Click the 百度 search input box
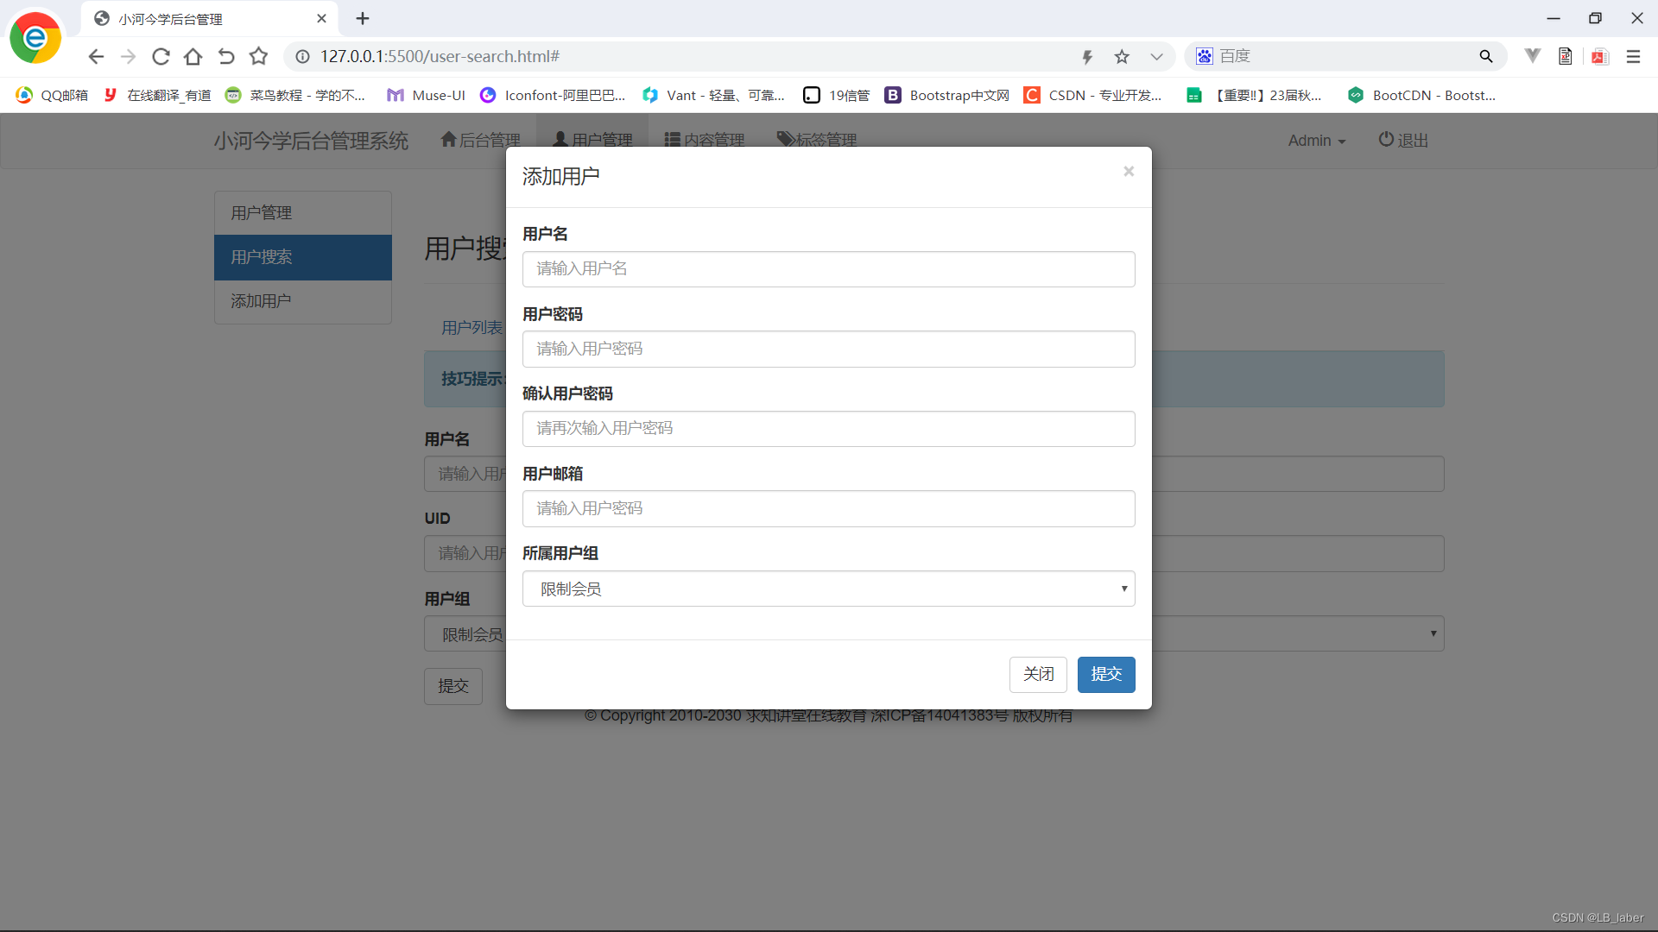Screen dimensions: 1658x932 click(x=1344, y=56)
